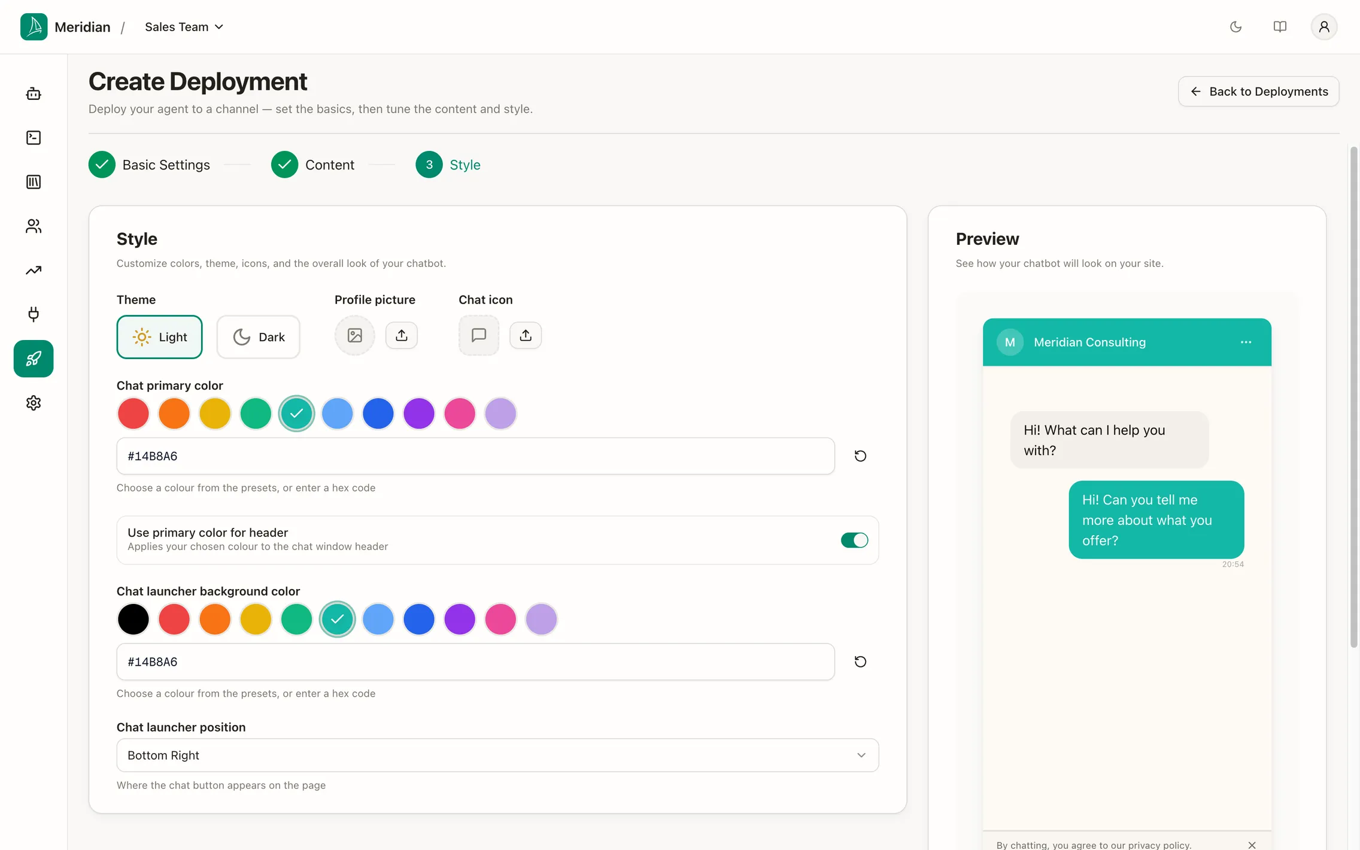This screenshot has width=1360, height=850.
Task: Open the settings gear sidebar icon
Action: (x=34, y=403)
